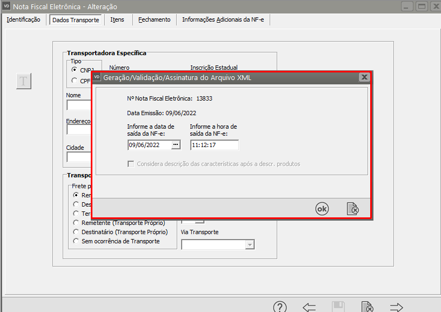The width and height of the screenshot is (441, 312).
Task: Go back with the left arrow icon
Action: tap(309, 307)
